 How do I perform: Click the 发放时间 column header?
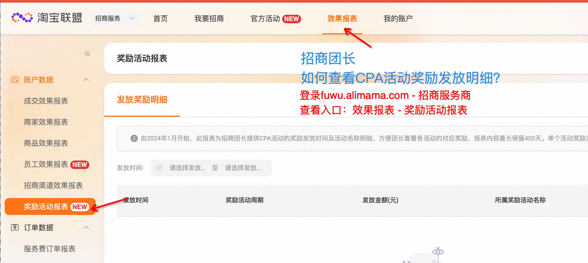(x=136, y=200)
